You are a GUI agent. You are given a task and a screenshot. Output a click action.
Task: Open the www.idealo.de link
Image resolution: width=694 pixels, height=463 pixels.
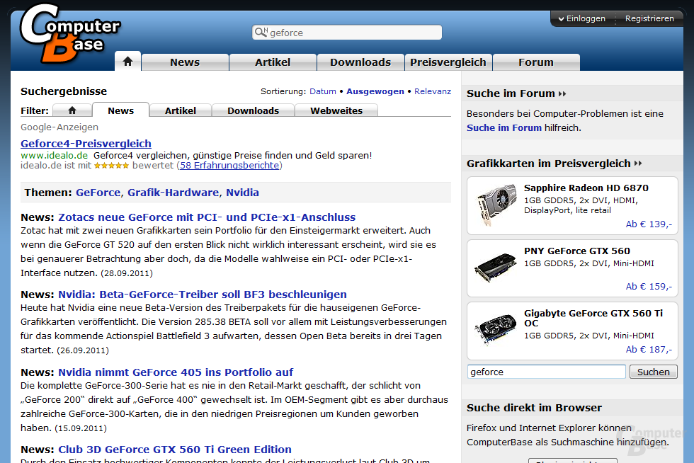point(54,155)
